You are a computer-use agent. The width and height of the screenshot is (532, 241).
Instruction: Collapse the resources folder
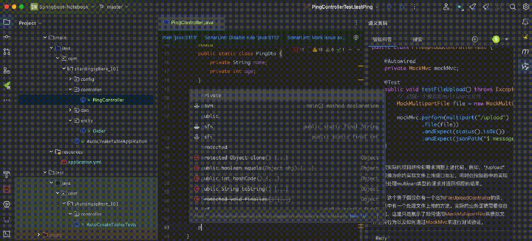pos(51,152)
